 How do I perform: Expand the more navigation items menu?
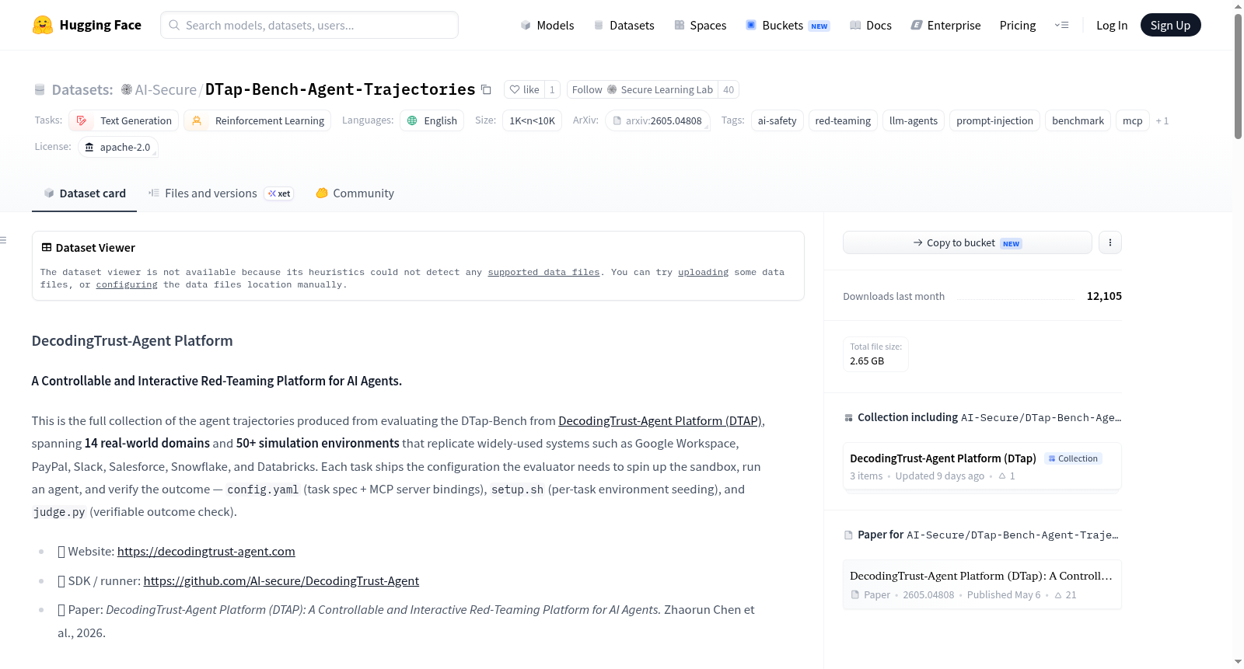pyautogui.click(x=1061, y=25)
